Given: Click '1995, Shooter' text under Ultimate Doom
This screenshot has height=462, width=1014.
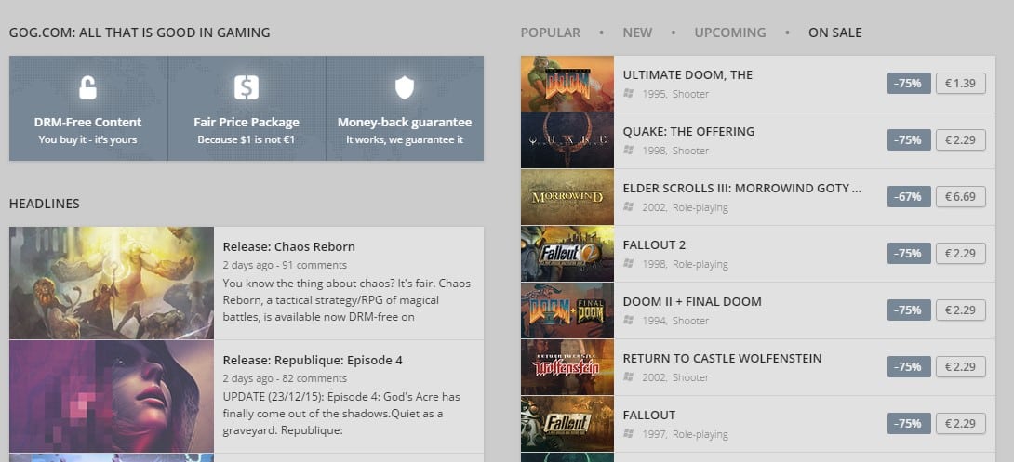Looking at the screenshot, I should tap(675, 94).
